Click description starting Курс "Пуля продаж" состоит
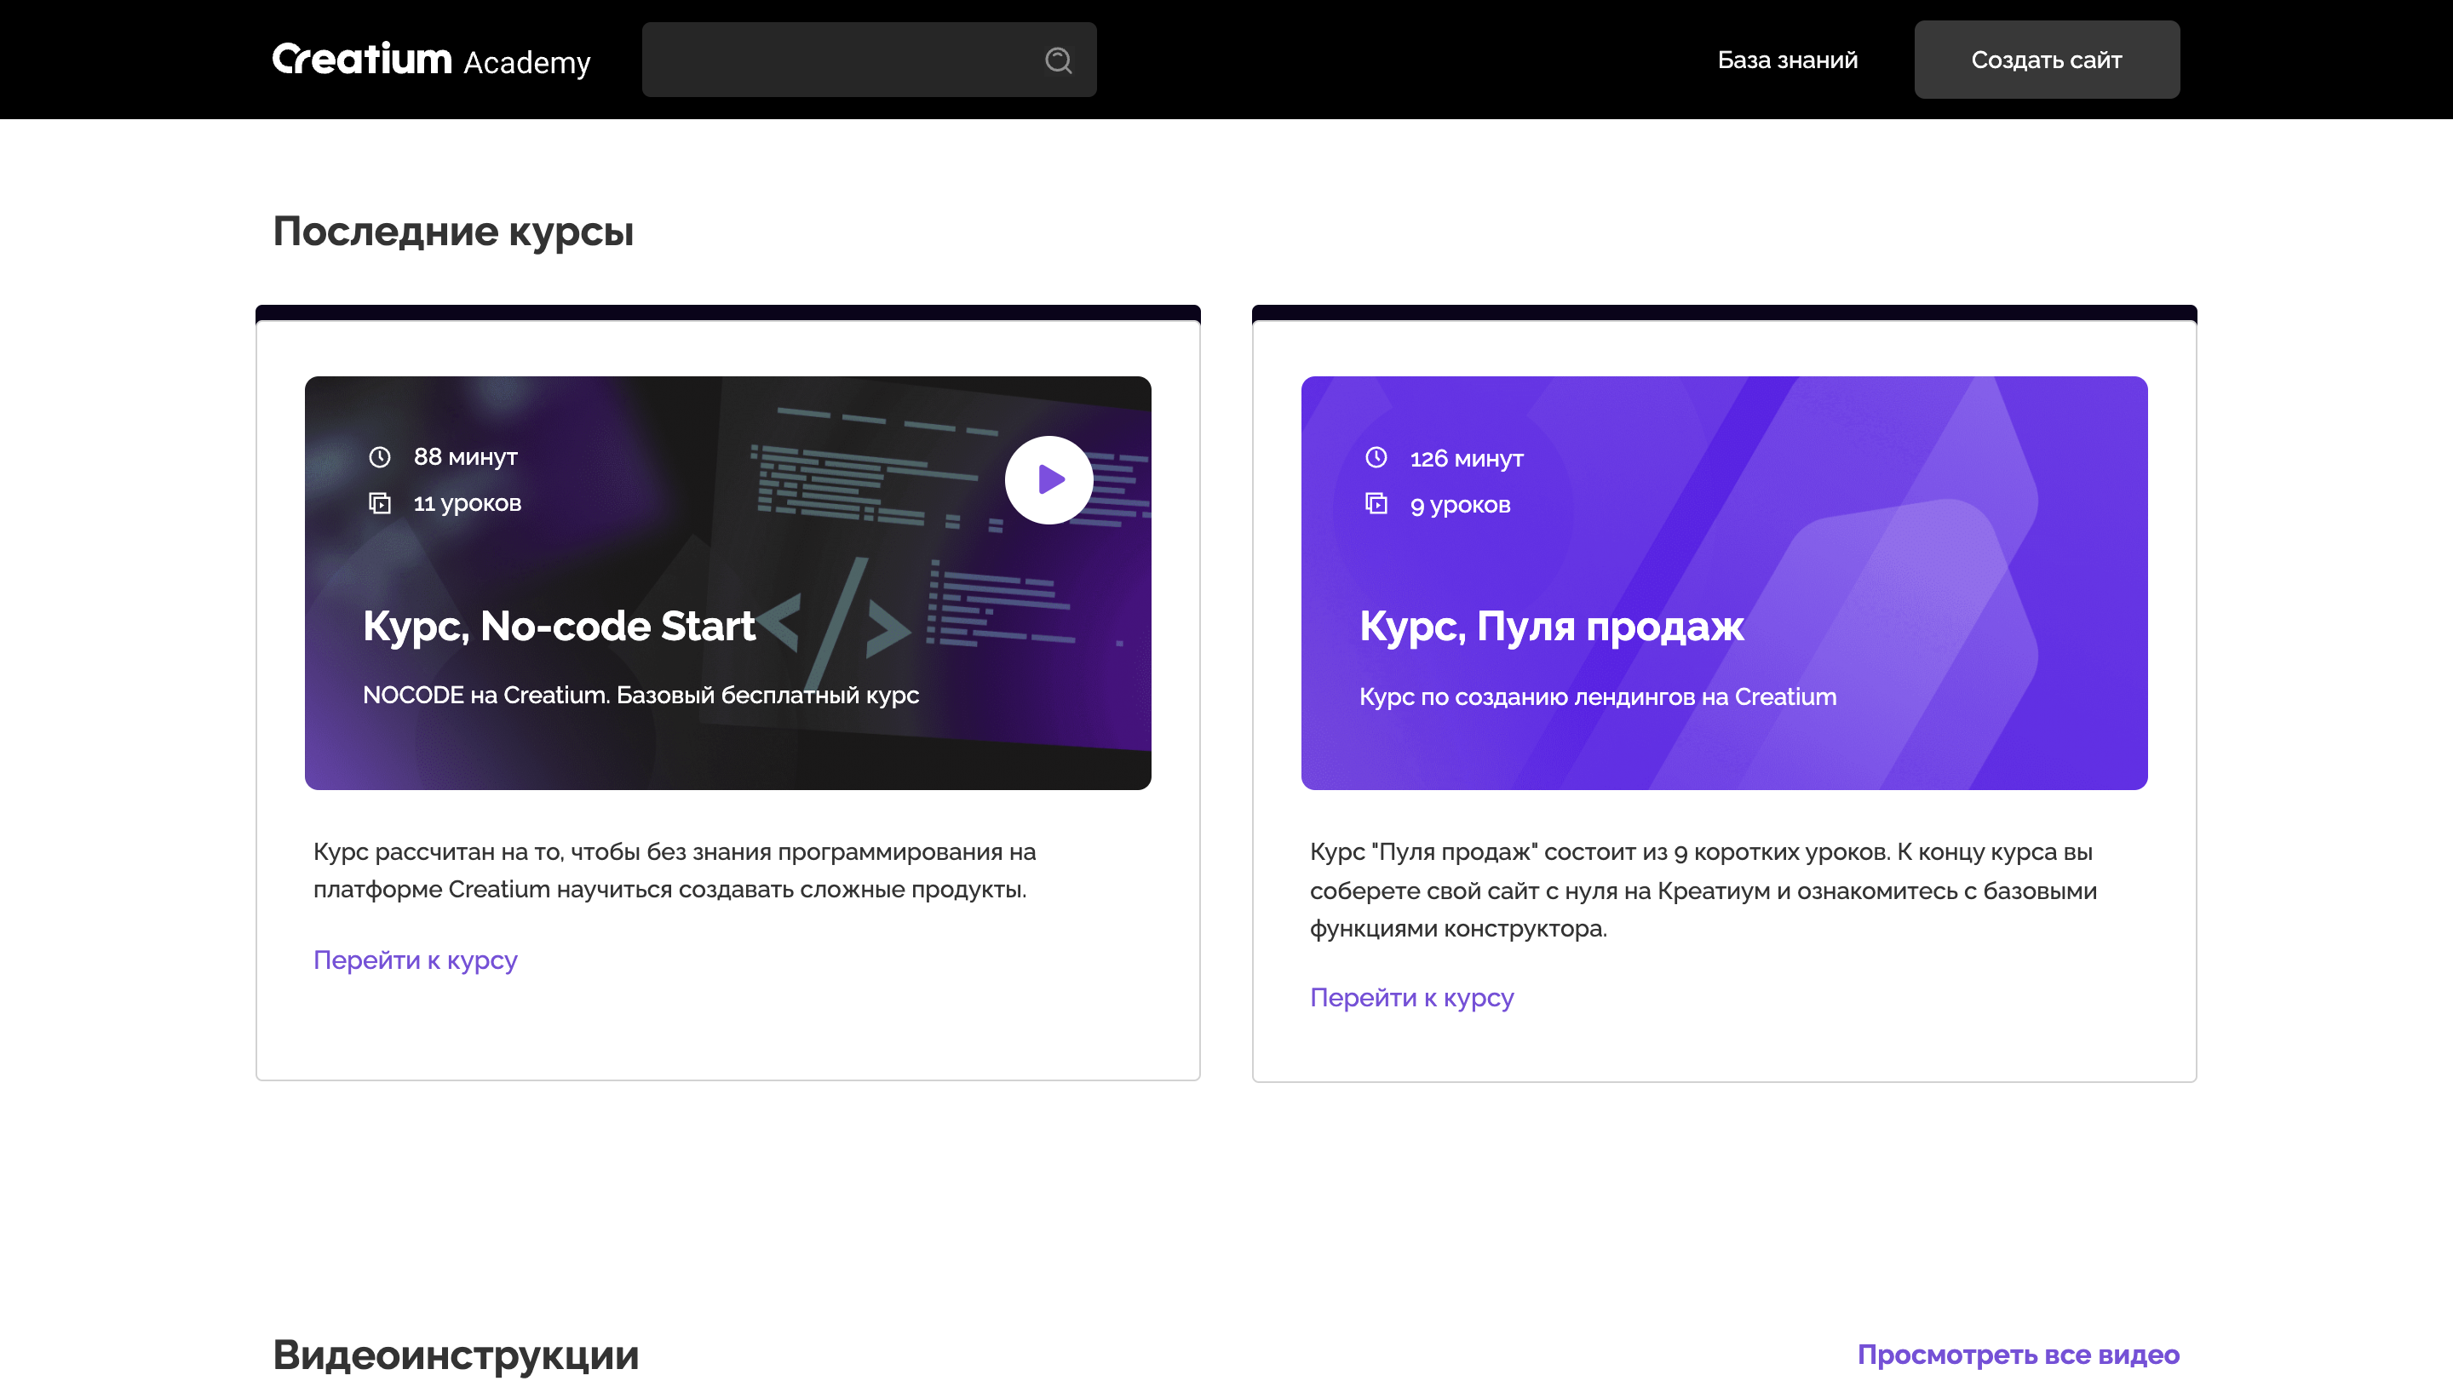Viewport: 2453px width, 1398px height. [1703, 890]
